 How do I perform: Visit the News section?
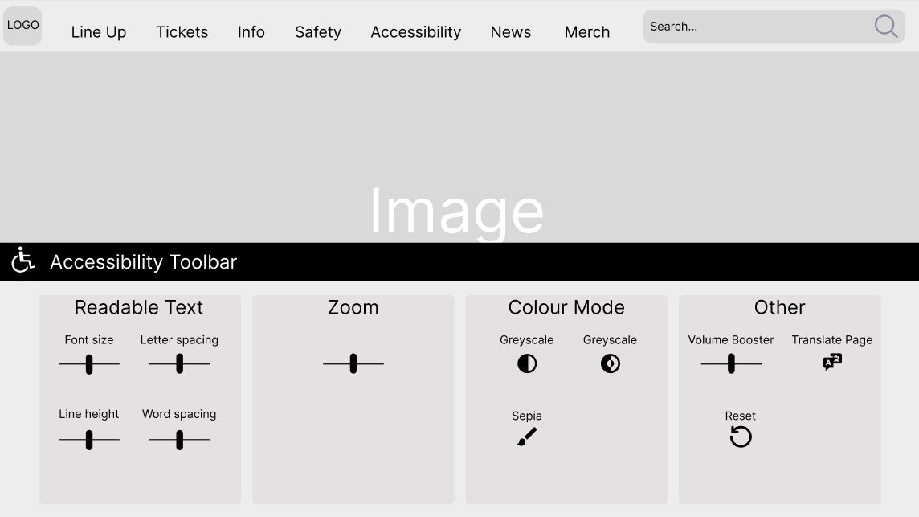coord(511,32)
